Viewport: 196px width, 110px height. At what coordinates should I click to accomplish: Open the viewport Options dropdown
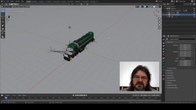tap(158, 4)
